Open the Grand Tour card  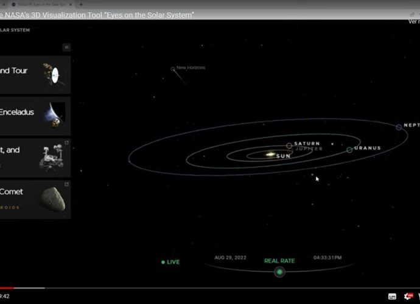(x=35, y=75)
